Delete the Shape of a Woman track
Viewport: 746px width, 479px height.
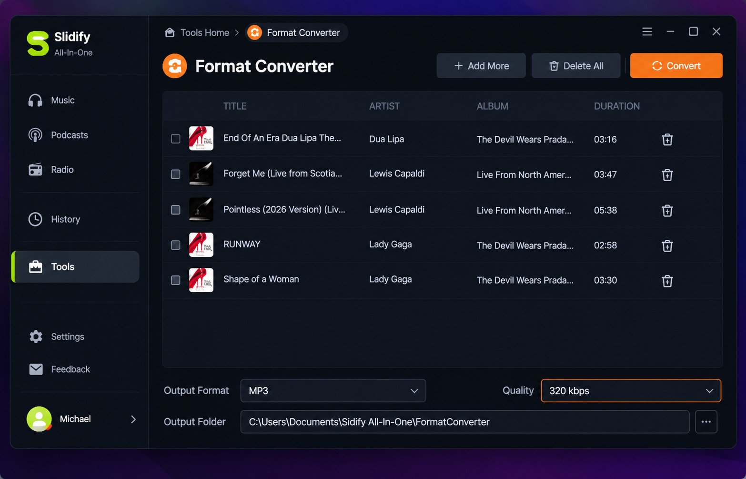point(667,281)
